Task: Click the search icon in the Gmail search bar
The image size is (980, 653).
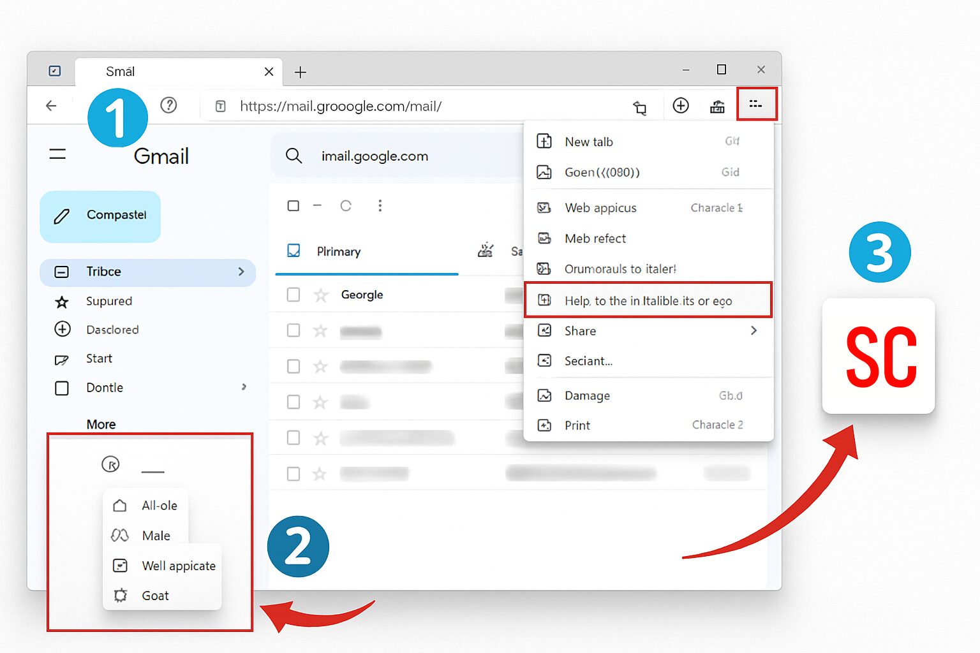Action: (x=293, y=155)
